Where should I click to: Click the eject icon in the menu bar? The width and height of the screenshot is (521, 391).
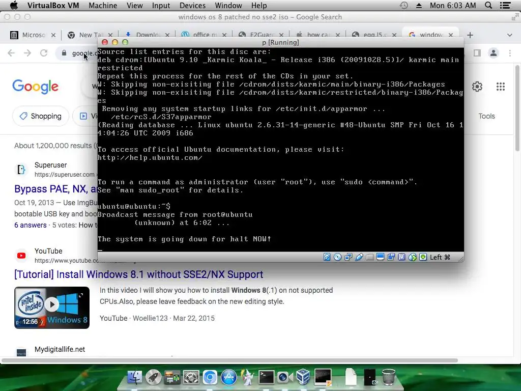click(x=419, y=5)
